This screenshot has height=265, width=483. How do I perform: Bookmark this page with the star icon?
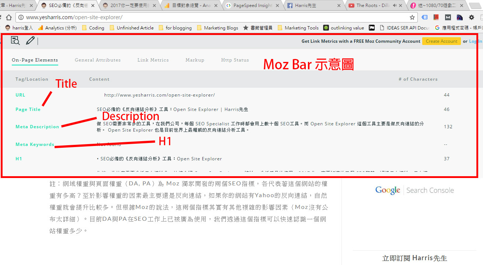tap(412, 17)
